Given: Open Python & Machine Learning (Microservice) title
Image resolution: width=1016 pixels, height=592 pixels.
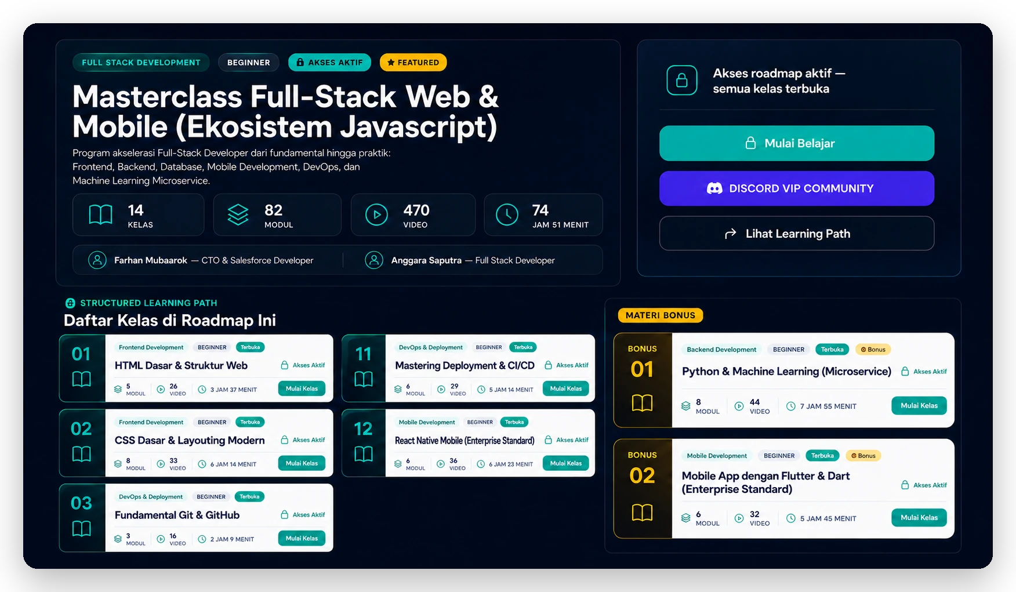Looking at the screenshot, I should click(x=786, y=372).
